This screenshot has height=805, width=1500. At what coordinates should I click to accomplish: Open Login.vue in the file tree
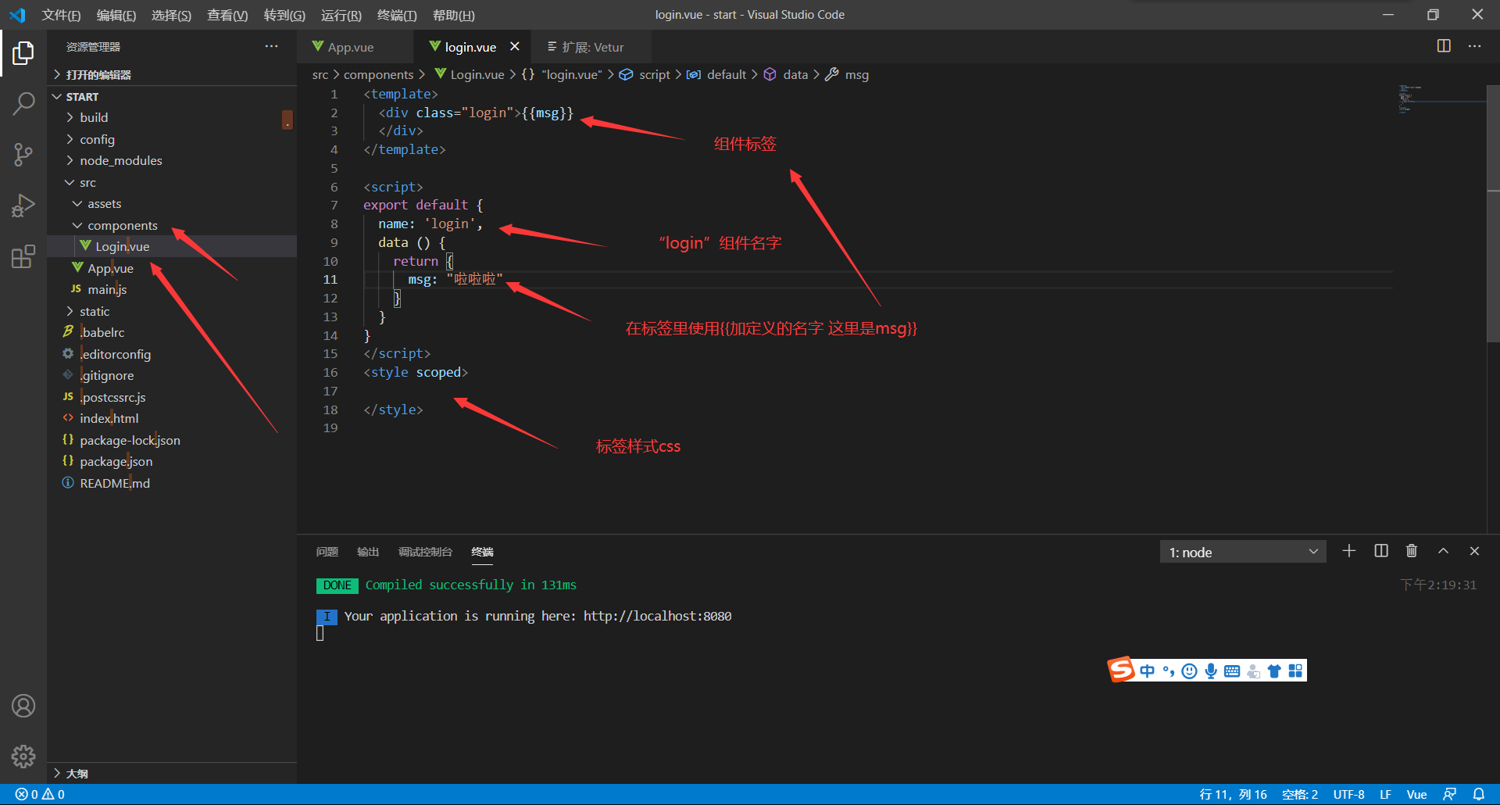(172, 246)
